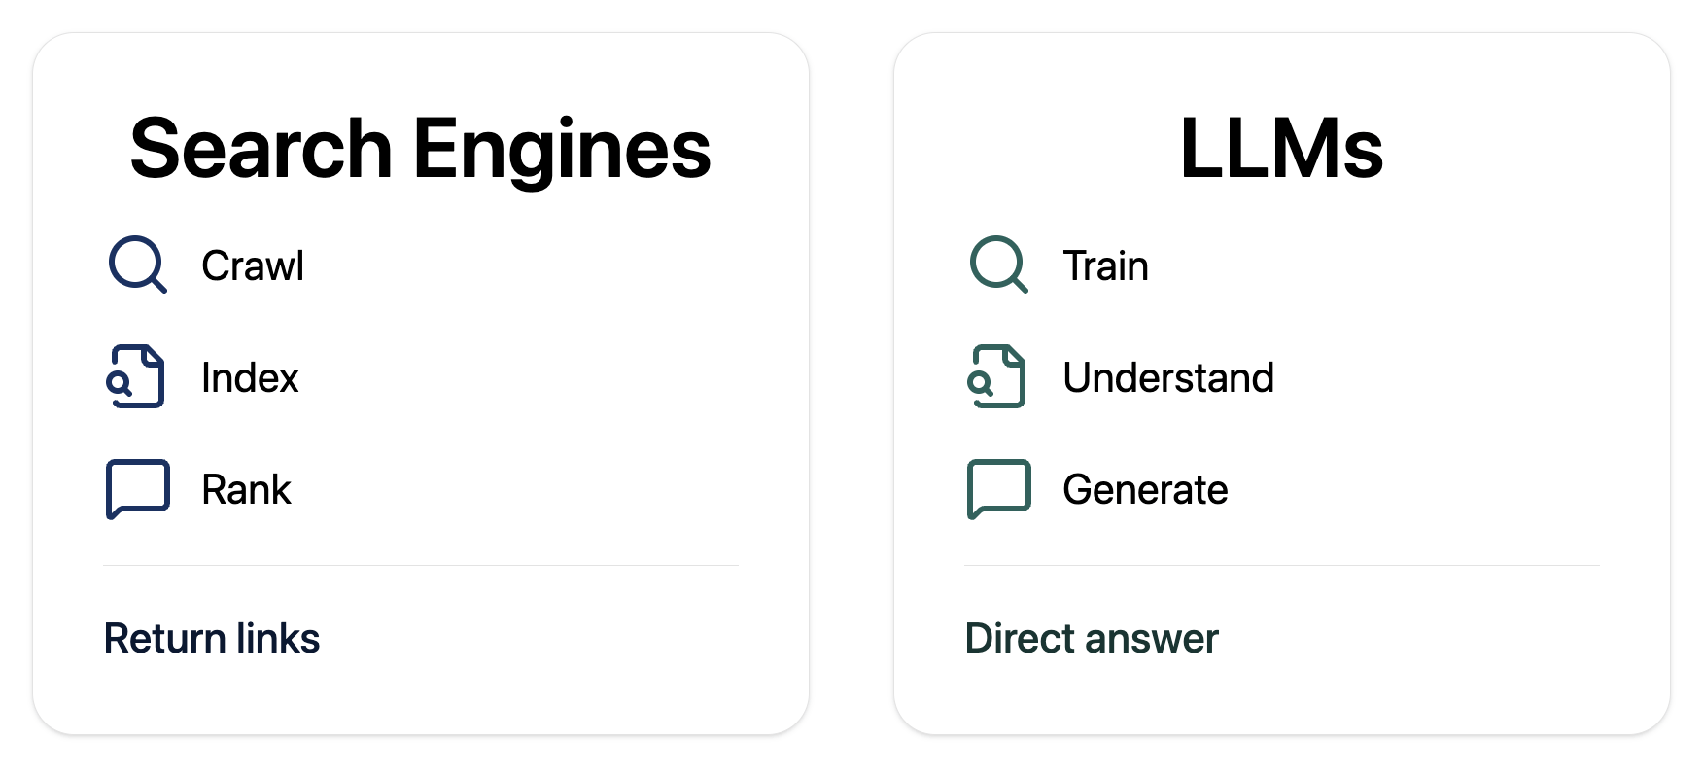Open the Return links text
The width and height of the screenshot is (1703, 776).
click(x=212, y=639)
